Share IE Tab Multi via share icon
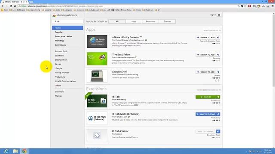The image size is (275, 154). [x=218, y=114]
